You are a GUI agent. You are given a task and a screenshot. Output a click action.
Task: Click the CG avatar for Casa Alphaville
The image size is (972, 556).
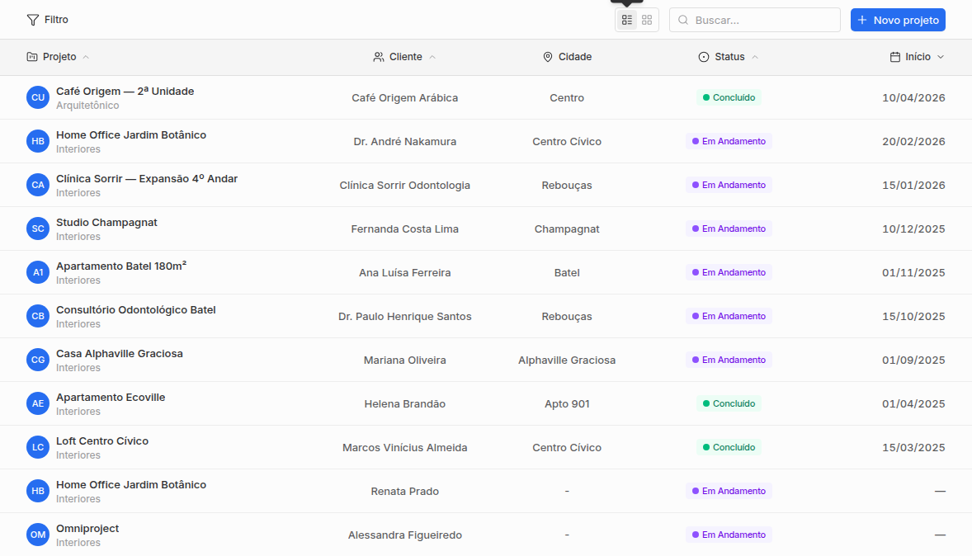pyautogui.click(x=38, y=360)
